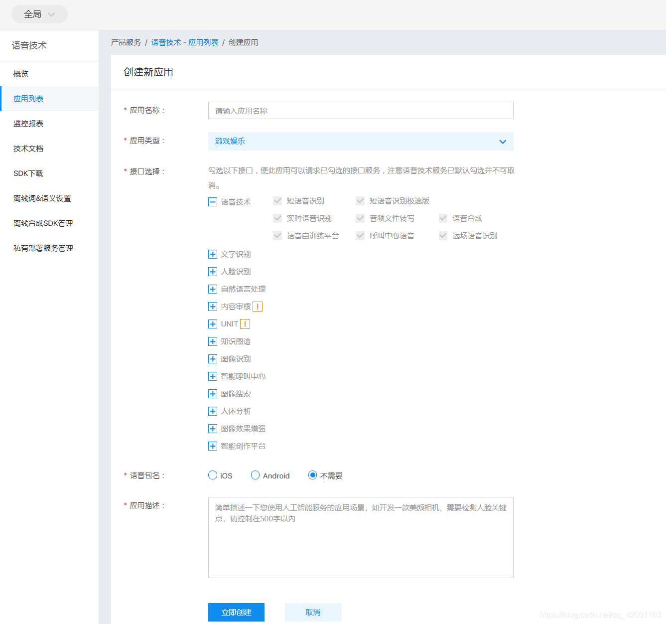This screenshot has height=624, width=666.
Task: Toggle the 短语音识别 checkbox
Action: (x=277, y=201)
